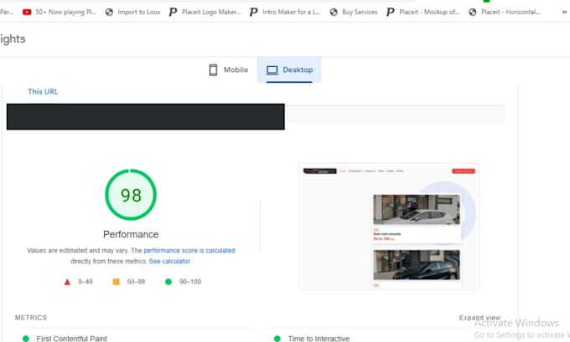
Task: Click the globe icon of Placeit Horizontal bookmark
Action: (x=473, y=12)
